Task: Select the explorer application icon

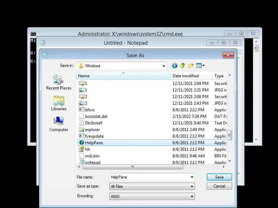Action: click(82, 130)
